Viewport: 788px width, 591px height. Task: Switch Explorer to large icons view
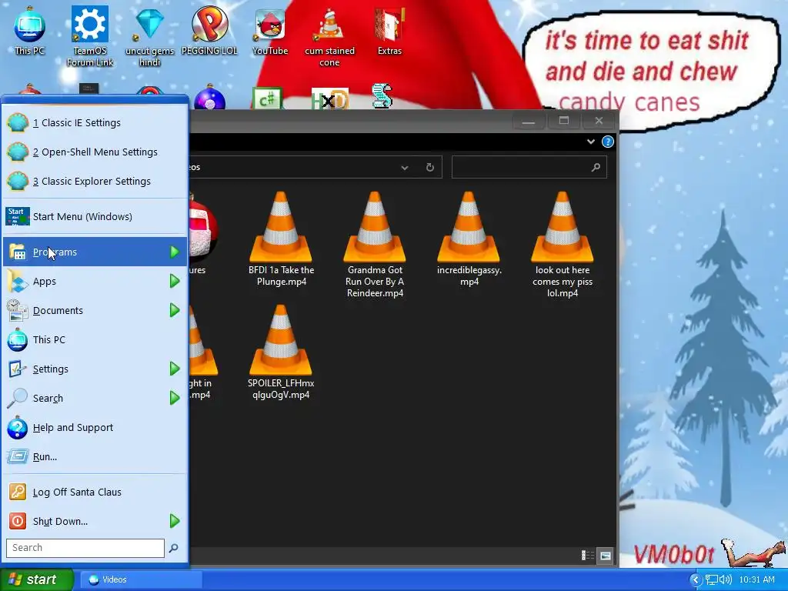coord(606,556)
